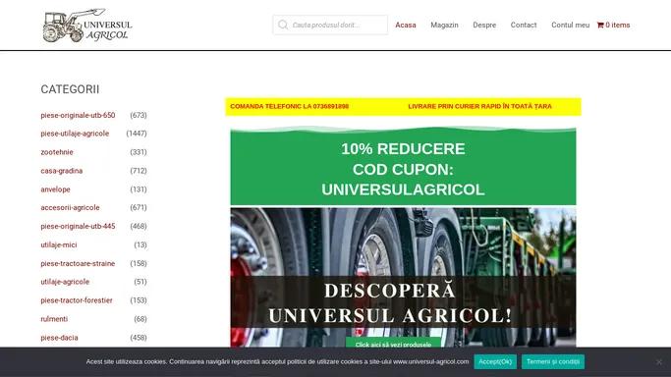The width and height of the screenshot is (671, 377).
Task: Open category piese-originale-utb-650
Action: 78,116
